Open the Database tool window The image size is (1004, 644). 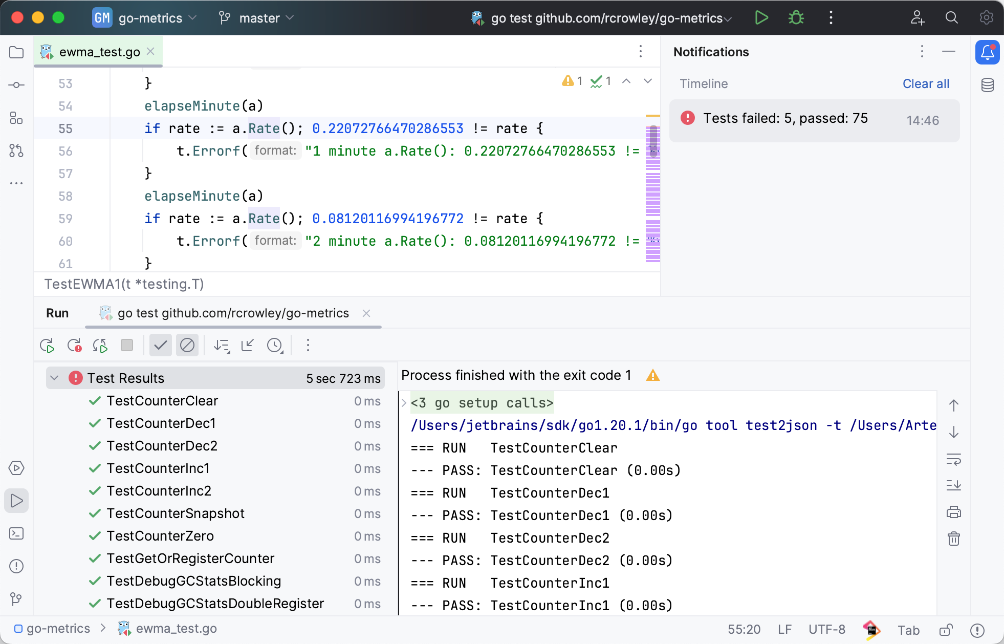[x=988, y=85]
